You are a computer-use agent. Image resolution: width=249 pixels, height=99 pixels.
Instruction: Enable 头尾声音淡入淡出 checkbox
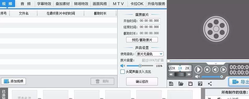(123, 72)
